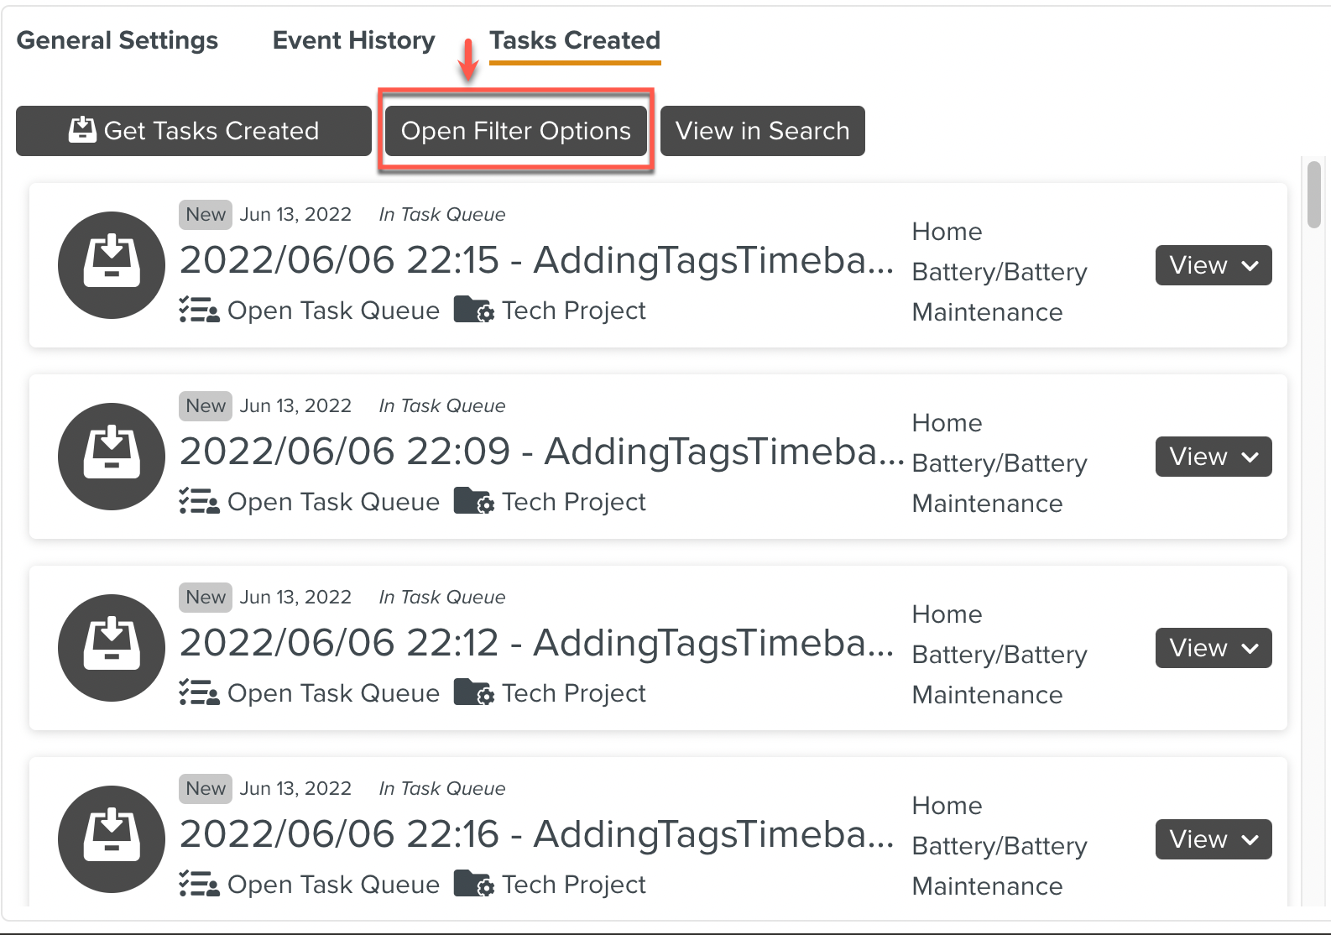1331x935 pixels.
Task: Click Open Task Queue checklist icon in 22:15 task
Action: click(199, 311)
